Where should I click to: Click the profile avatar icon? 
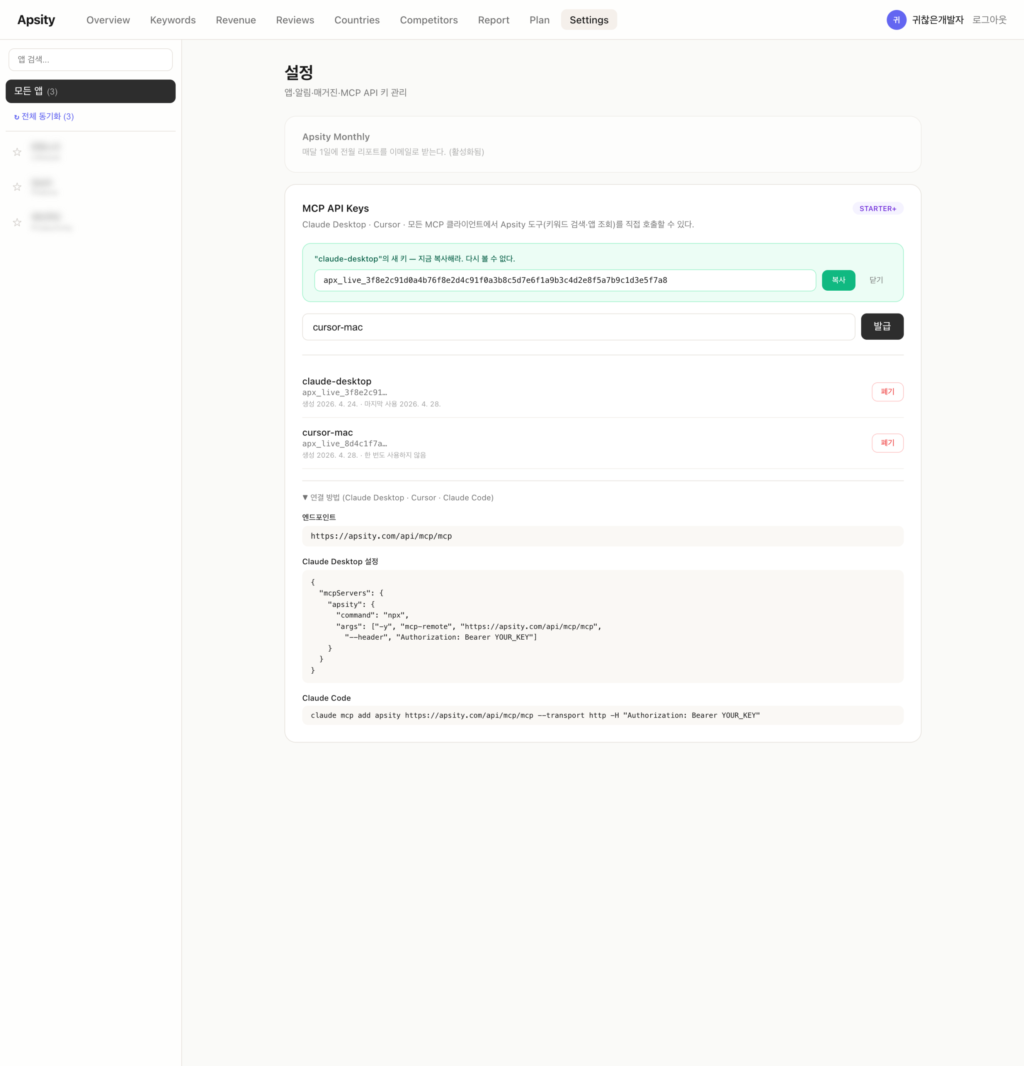point(896,20)
